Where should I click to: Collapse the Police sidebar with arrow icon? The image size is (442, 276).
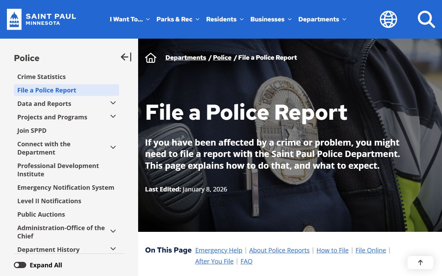pos(126,57)
